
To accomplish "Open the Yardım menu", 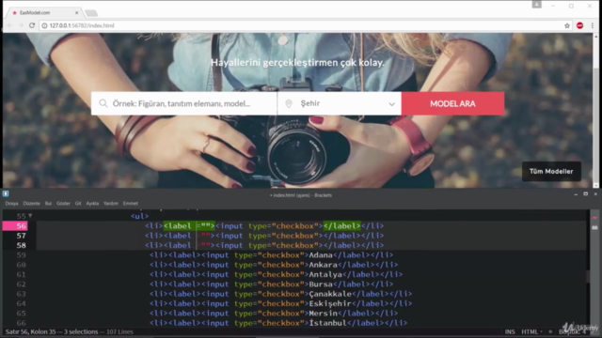I will [111, 204].
